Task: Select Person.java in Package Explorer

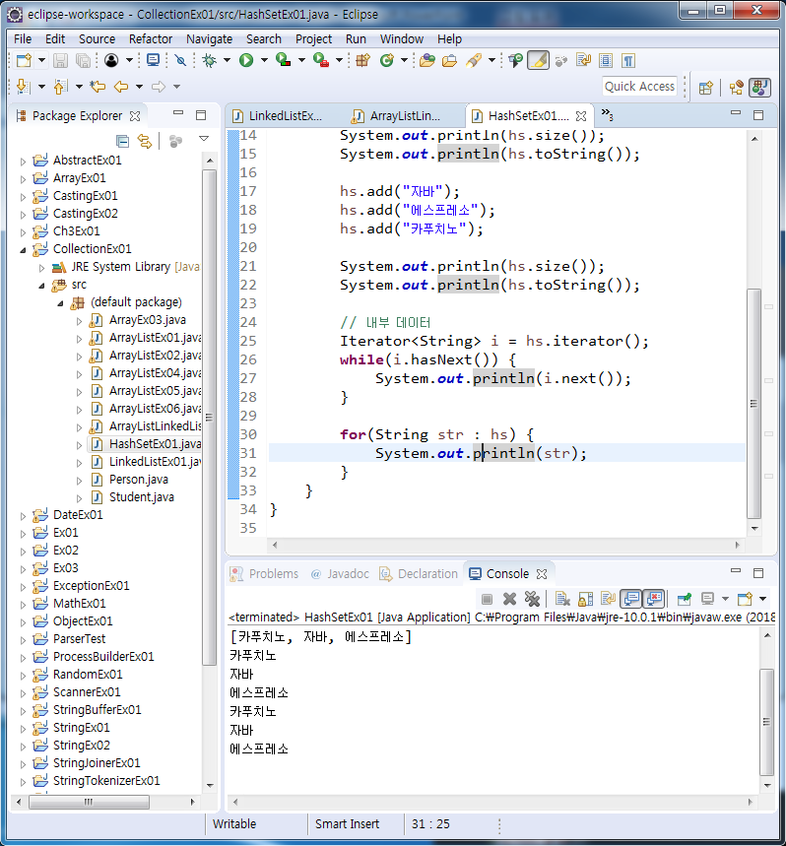Action: (x=139, y=480)
